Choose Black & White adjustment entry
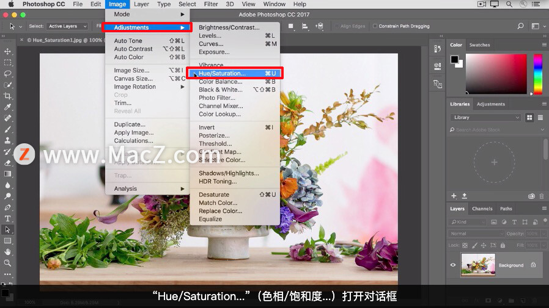Viewport: 549px width, 308px height. tap(235, 90)
